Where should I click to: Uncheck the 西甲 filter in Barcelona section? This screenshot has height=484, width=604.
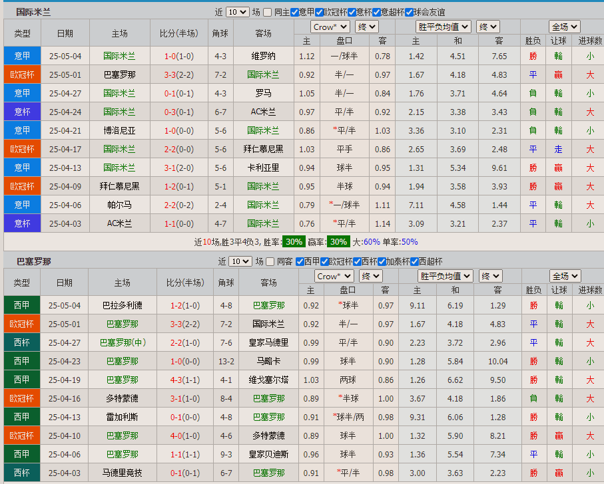(298, 262)
